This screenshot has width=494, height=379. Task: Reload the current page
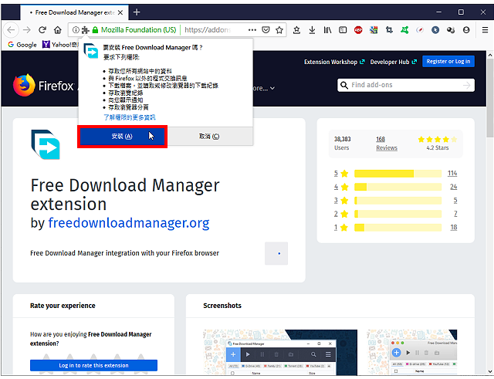42,30
